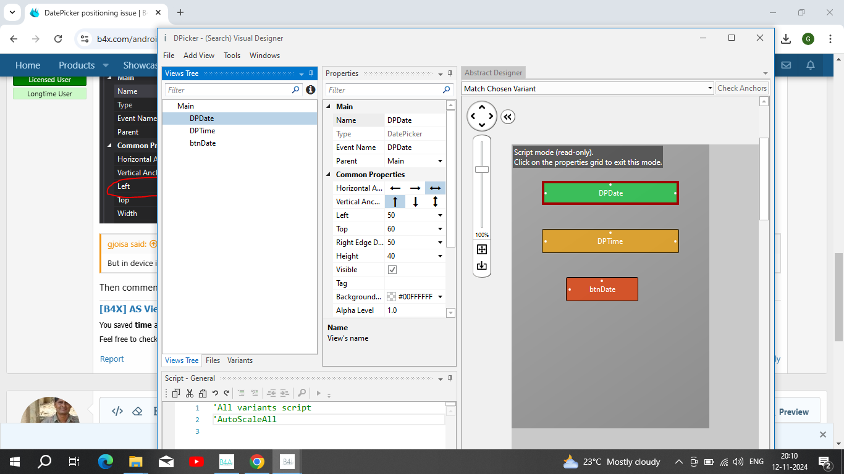Viewport: 844px width, 474px height.
Task: Click the undo arrow in Script toolbar
Action: 215,393
